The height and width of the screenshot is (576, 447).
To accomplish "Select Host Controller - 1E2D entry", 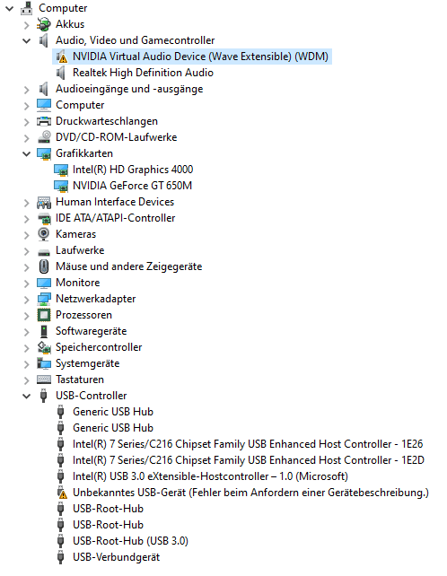I will click(x=249, y=460).
